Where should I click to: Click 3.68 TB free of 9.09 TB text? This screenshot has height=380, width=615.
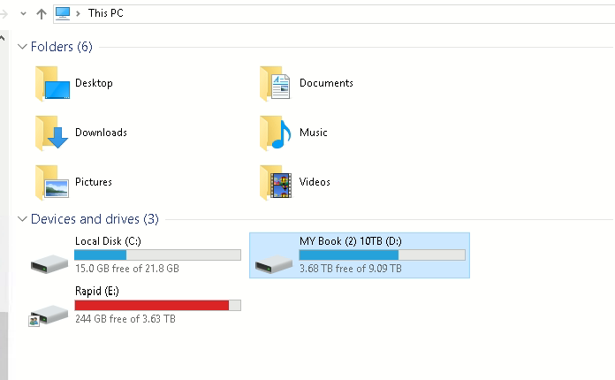click(x=350, y=269)
